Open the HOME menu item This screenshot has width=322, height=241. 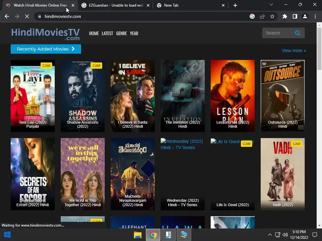94,33
